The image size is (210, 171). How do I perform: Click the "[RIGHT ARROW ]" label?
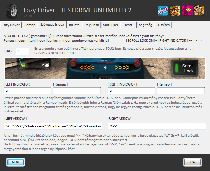(x=120, y=119)
